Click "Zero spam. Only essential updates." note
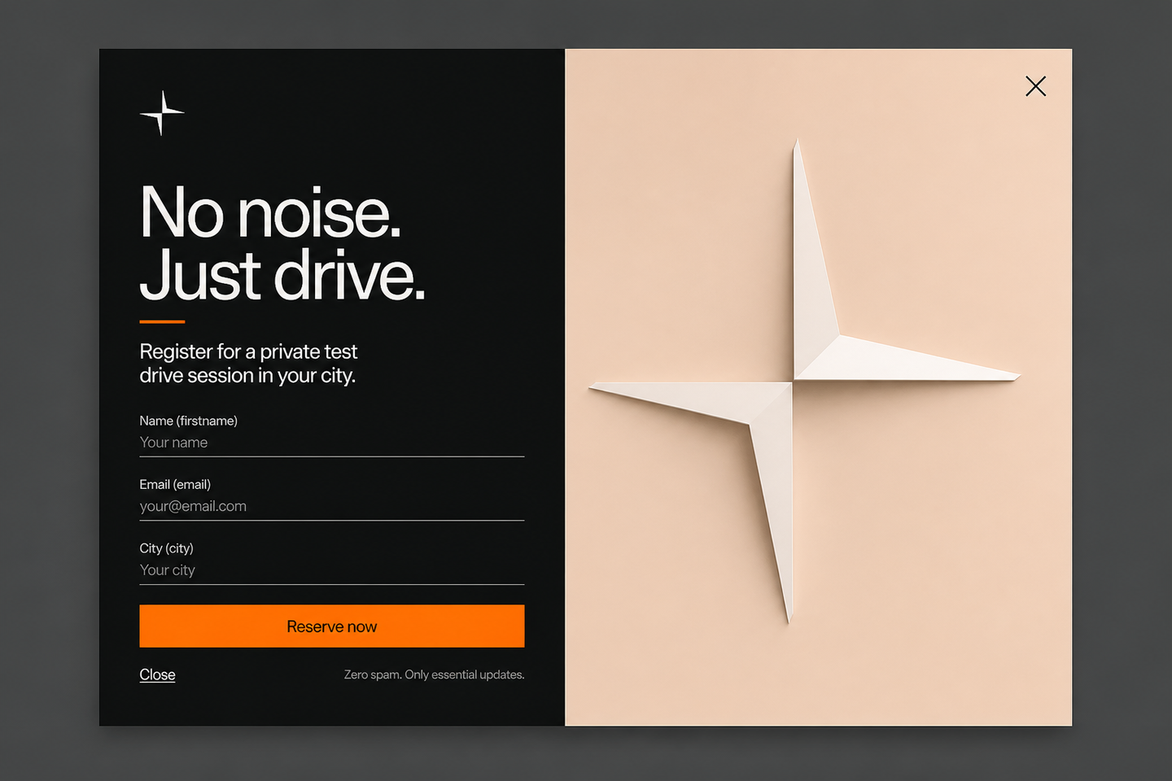This screenshot has width=1172, height=781. (434, 674)
